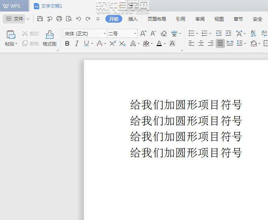The image size is (268, 220).
Task: Expand the 文件 menu arrow
Action: click(28, 18)
